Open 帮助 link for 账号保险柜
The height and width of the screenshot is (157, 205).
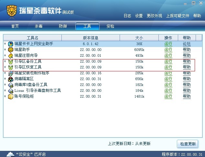[187, 96]
